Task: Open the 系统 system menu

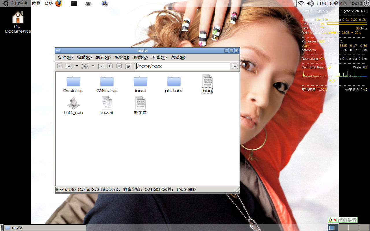Action: pos(49,3)
